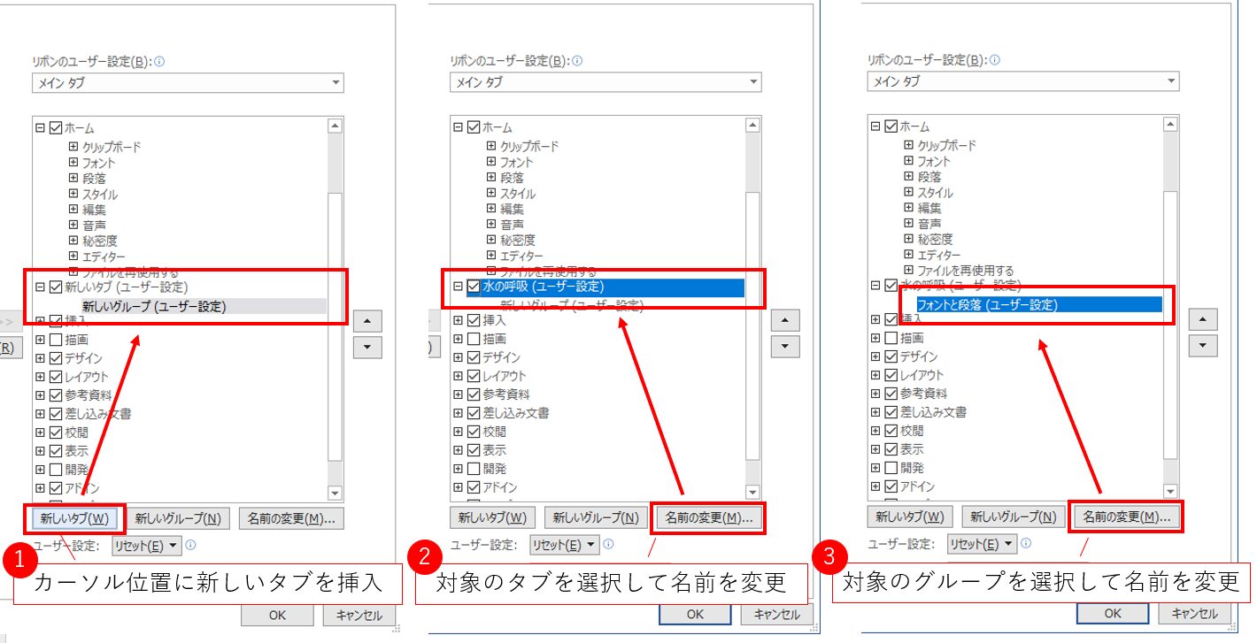Select the フォントと段落 (ユーザー設定) group entry

974,305
